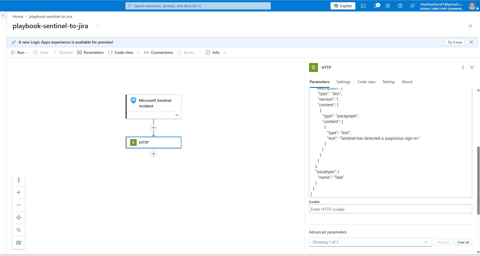Click the collapse/expand canvas control icon
480x256 pixels.
tap(19, 180)
